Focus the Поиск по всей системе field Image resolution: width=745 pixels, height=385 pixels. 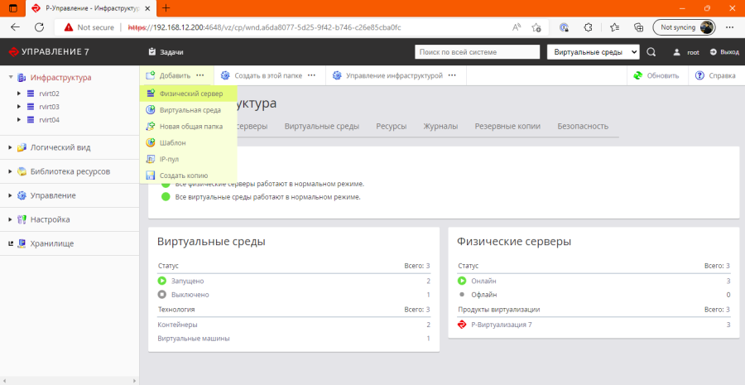point(477,52)
